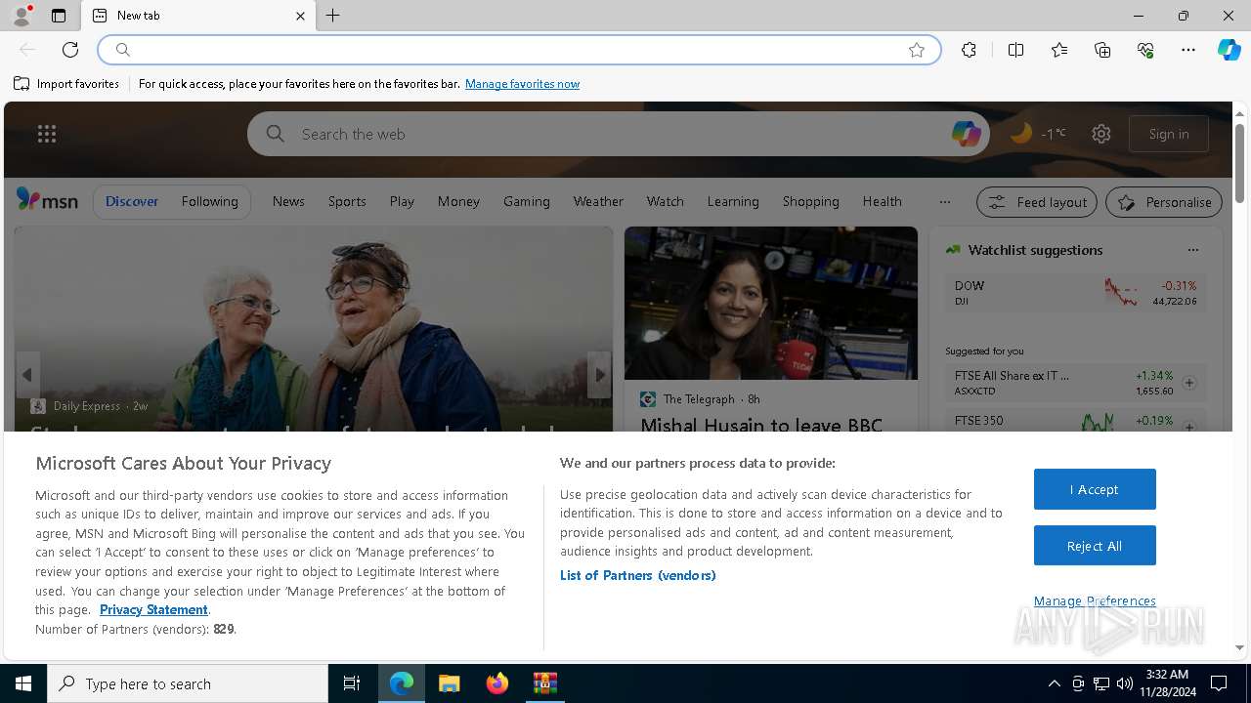Screen dimensions: 1251x703
Task: Open the notifications action center
Action: tap(1219, 683)
